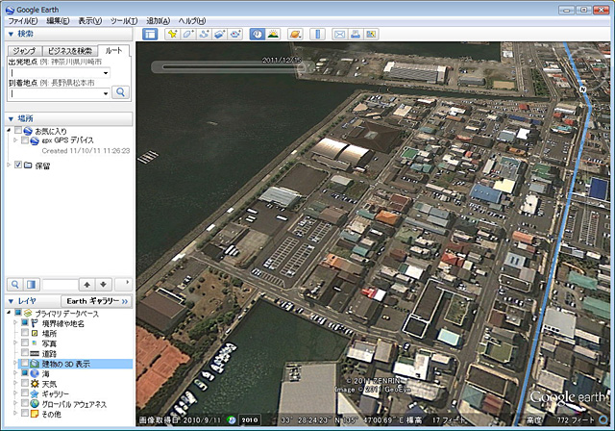Toggle the 海 layer checkbox
The height and width of the screenshot is (431, 615).
(25, 373)
